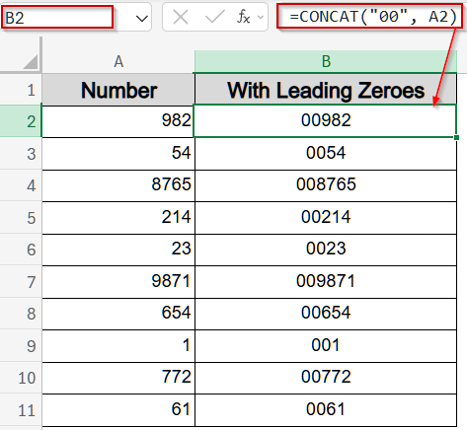Select row 9 header
Image resolution: width=467 pixels, height=430 pixels.
(x=21, y=346)
